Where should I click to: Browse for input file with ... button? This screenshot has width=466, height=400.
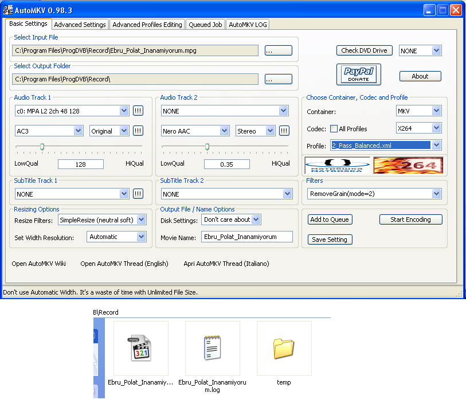click(x=279, y=50)
